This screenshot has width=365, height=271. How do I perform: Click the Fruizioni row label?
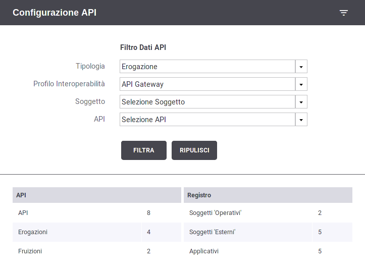[30, 251]
